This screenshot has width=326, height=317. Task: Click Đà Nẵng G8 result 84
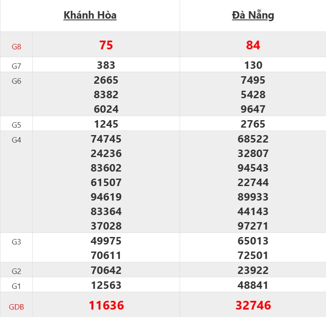click(x=253, y=45)
